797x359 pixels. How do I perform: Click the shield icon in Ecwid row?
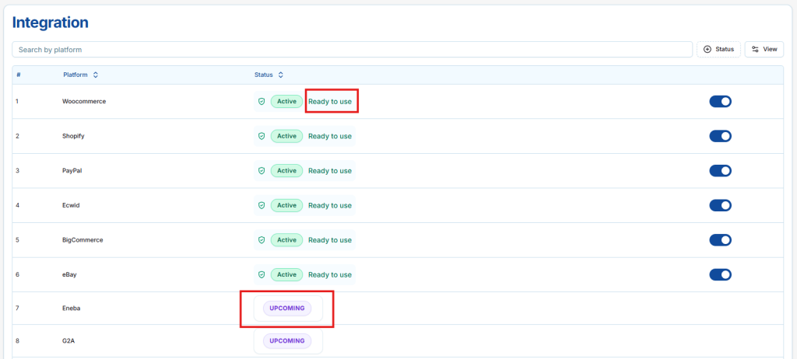[x=262, y=205]
